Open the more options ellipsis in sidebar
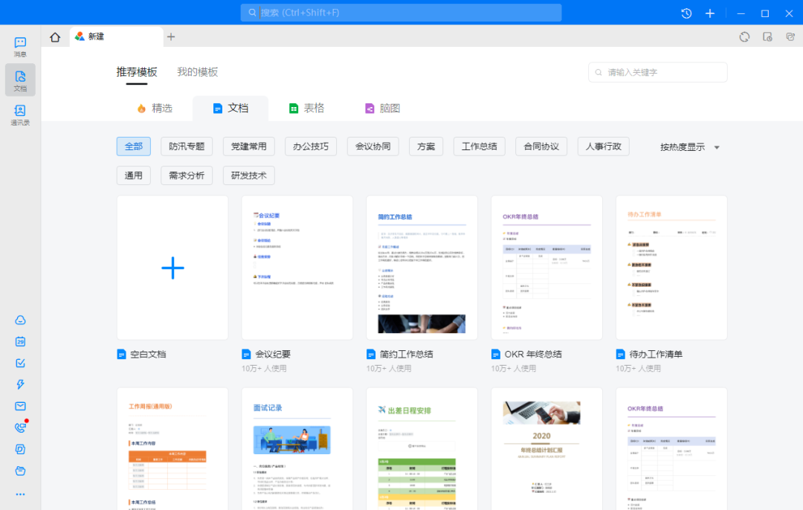 pyautogui.click(x=21, y=494)
